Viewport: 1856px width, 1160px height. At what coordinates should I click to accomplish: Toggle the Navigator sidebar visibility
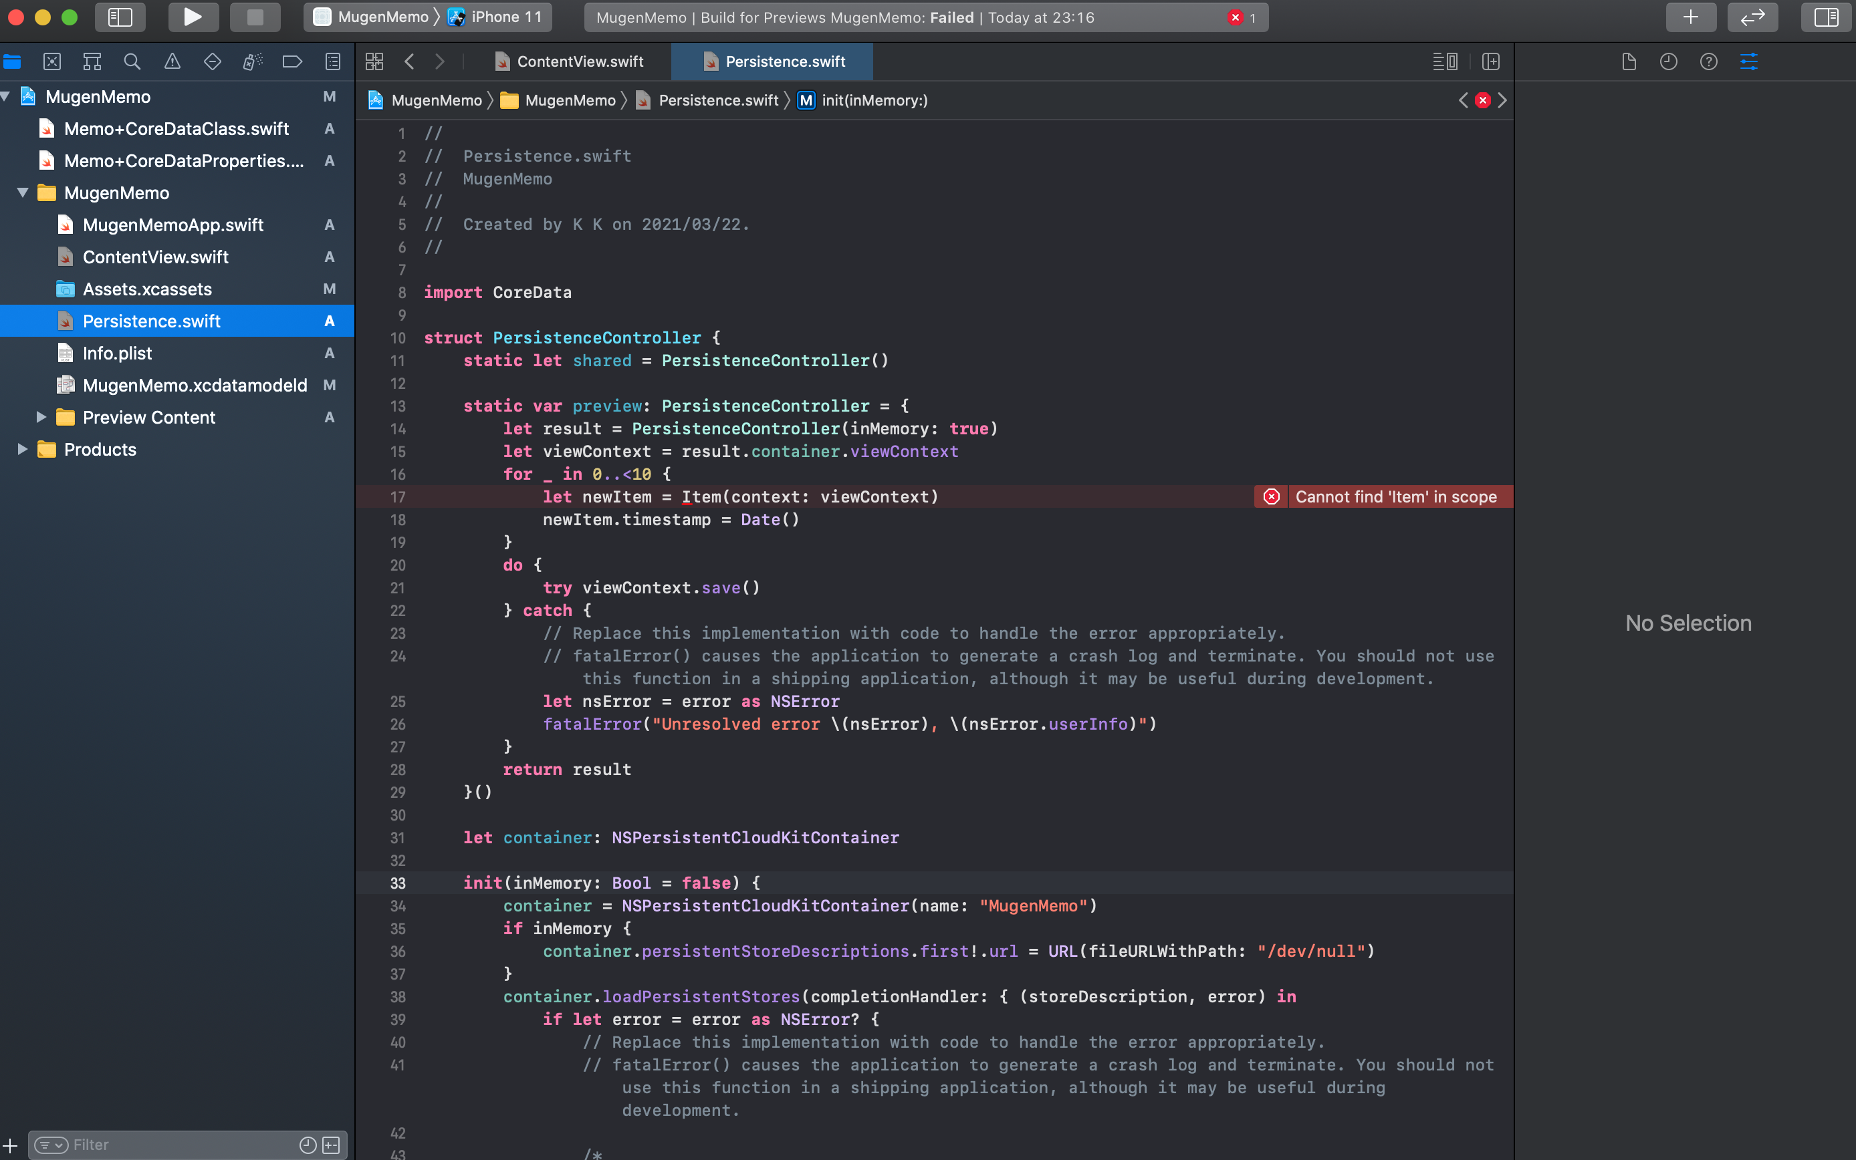[x=120, y=17]
